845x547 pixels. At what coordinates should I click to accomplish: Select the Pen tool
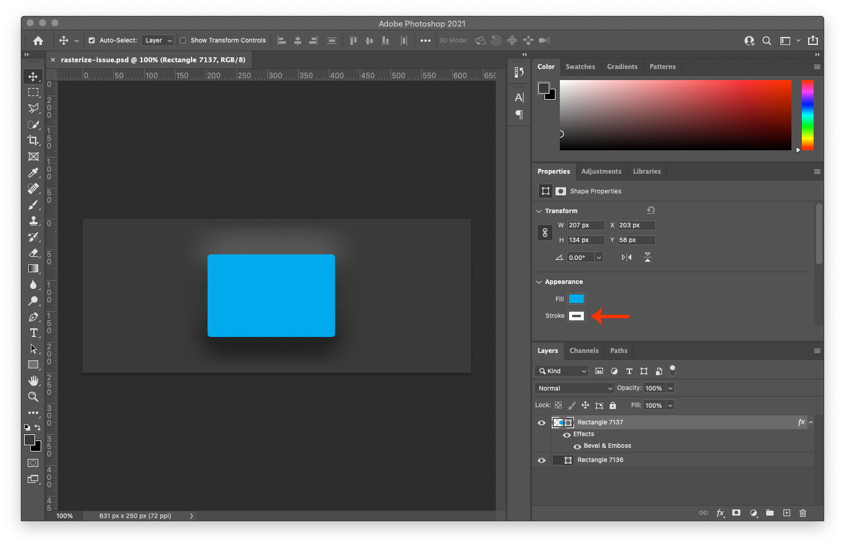tap(33, 317)
